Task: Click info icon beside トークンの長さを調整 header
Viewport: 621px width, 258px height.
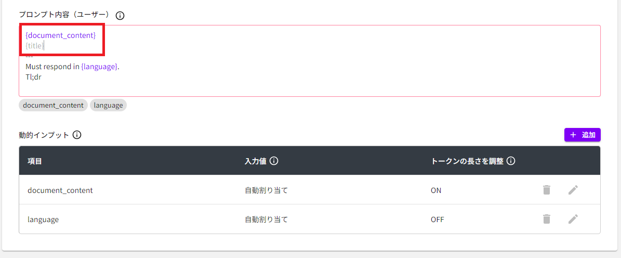Action: pos(511,161)
